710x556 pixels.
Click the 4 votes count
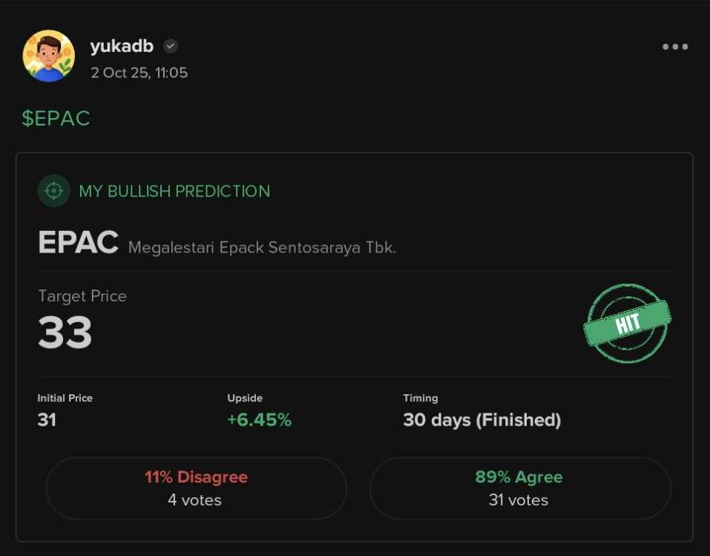[x=194, y=500]
